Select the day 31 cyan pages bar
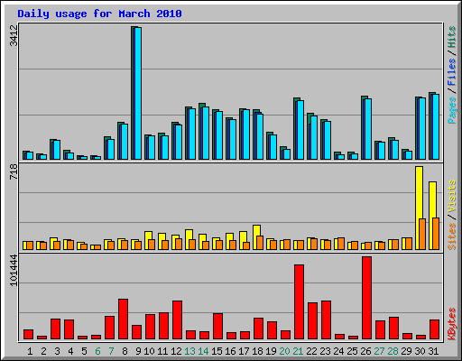This screenshot has height=361, width=462. click(x=436, y=126)
